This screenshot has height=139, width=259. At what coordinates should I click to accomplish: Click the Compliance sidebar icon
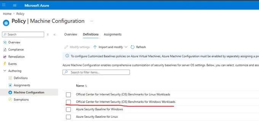[5, 50]
